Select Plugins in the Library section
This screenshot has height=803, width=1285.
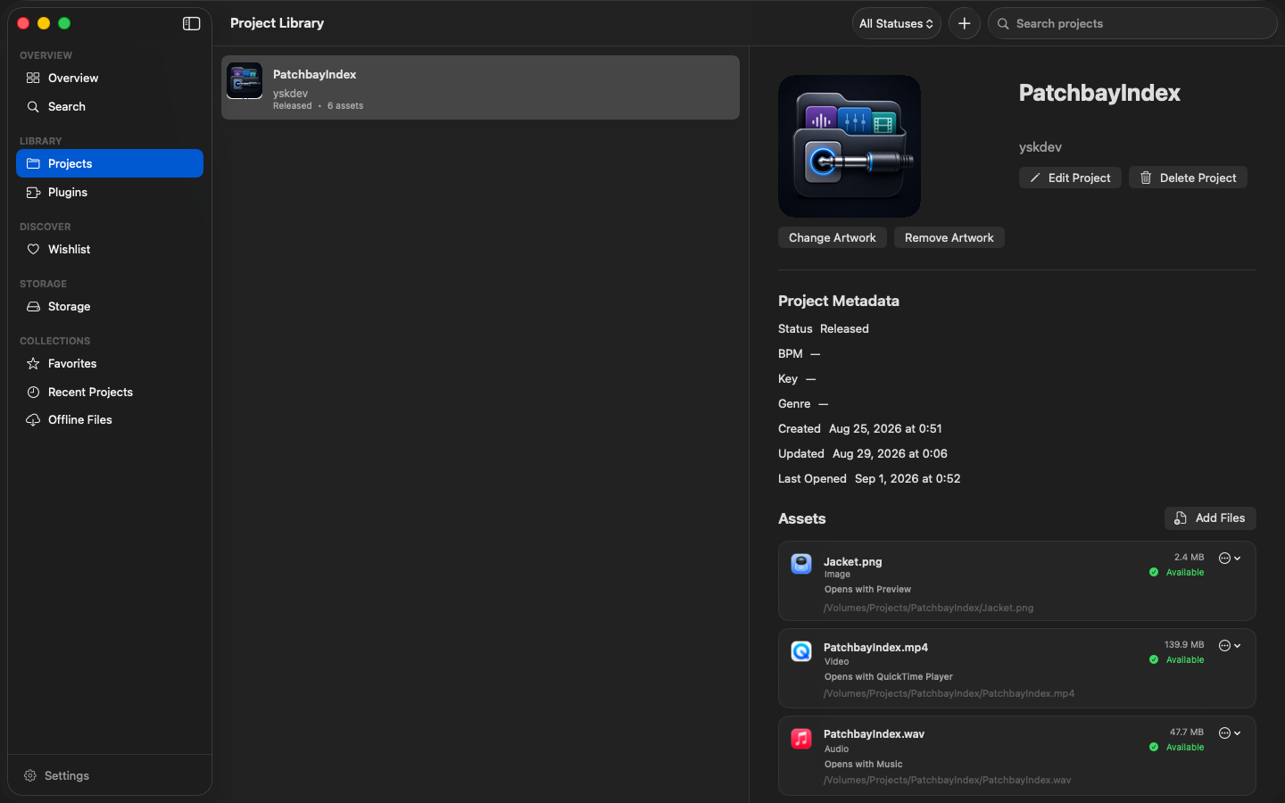(110, 193)
